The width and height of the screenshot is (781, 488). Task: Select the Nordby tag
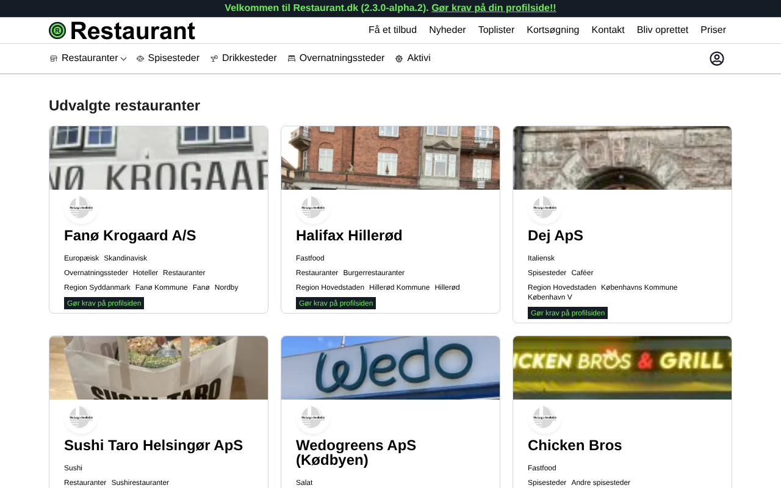coord(226,287)
